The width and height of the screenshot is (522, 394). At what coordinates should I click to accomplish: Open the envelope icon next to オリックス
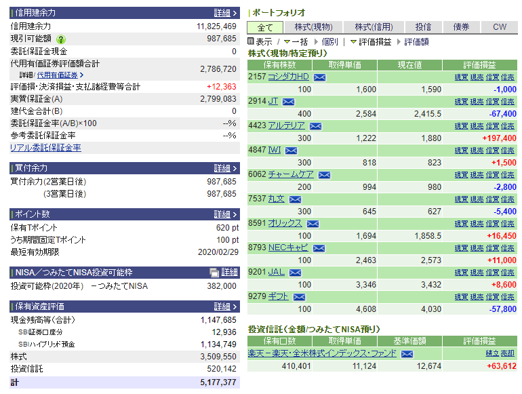[x=313, y=224]
